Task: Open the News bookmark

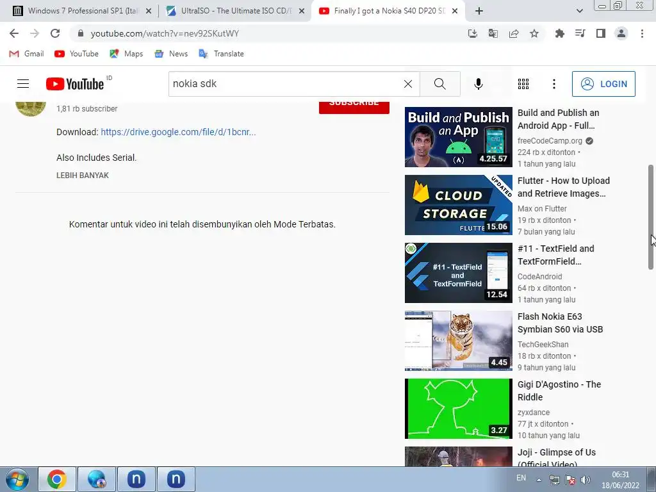Action: (x=171, y=54)
